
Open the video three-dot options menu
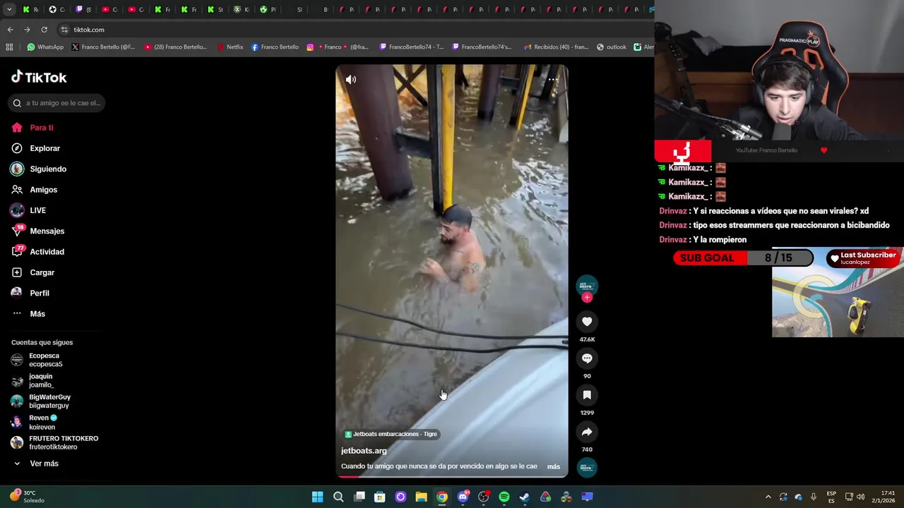(553, 80)
